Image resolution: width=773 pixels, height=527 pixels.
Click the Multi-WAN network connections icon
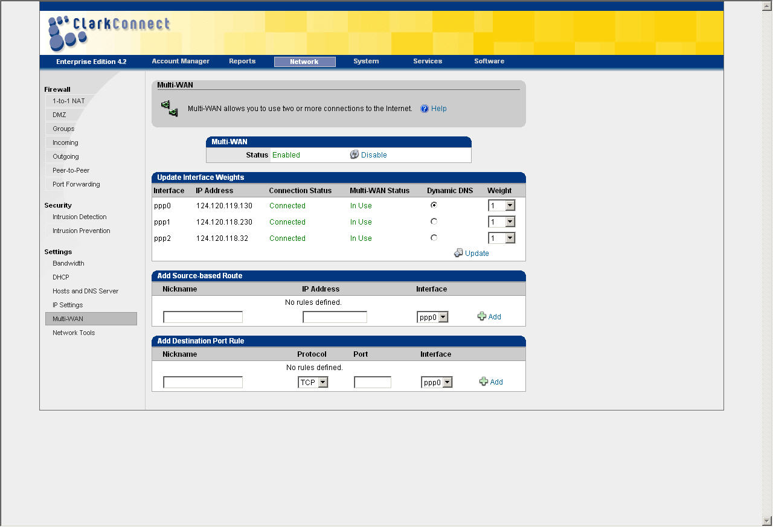[x=169, y=109]
